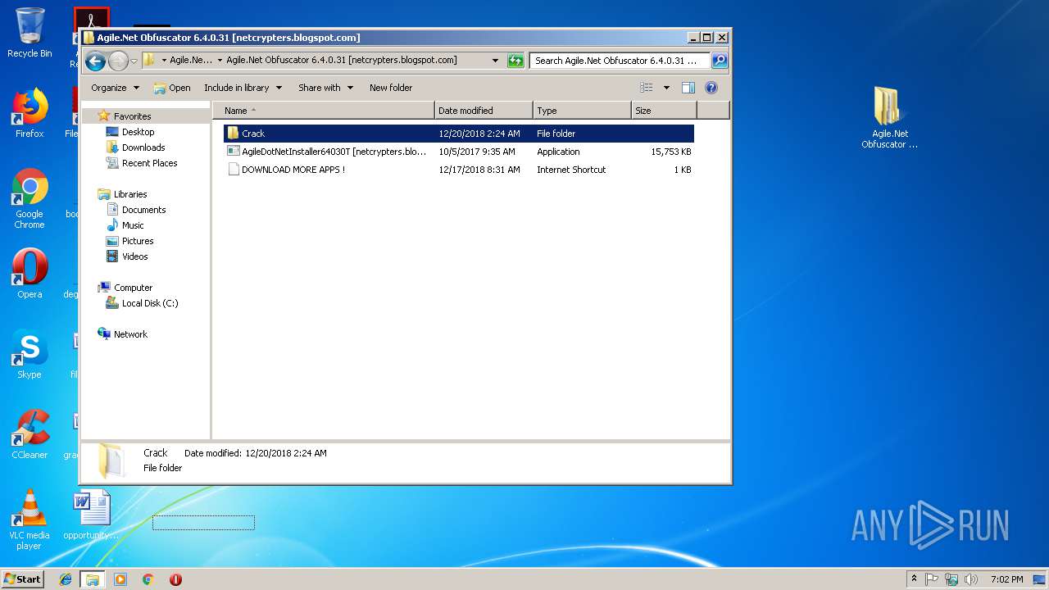The width and height of the screenshot is (1049, 590).
Task: Click the Windows Explorer taskbar button
Action: [93, 579]
